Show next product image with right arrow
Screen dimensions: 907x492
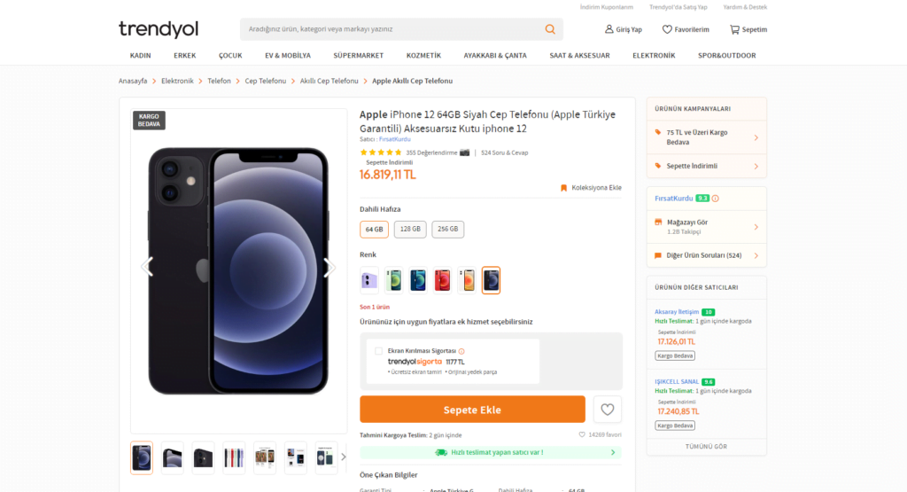pos(329,267)
